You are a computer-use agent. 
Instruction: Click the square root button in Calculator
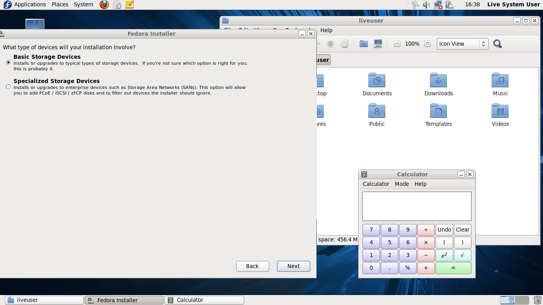[463, 255]
